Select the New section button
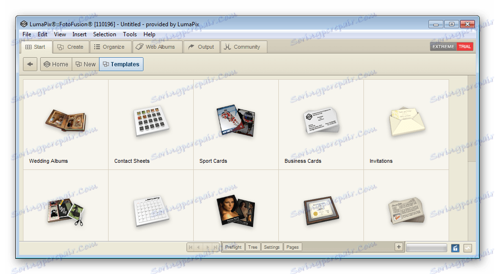This screenshot has height=274, width=495. pos(86,64)
